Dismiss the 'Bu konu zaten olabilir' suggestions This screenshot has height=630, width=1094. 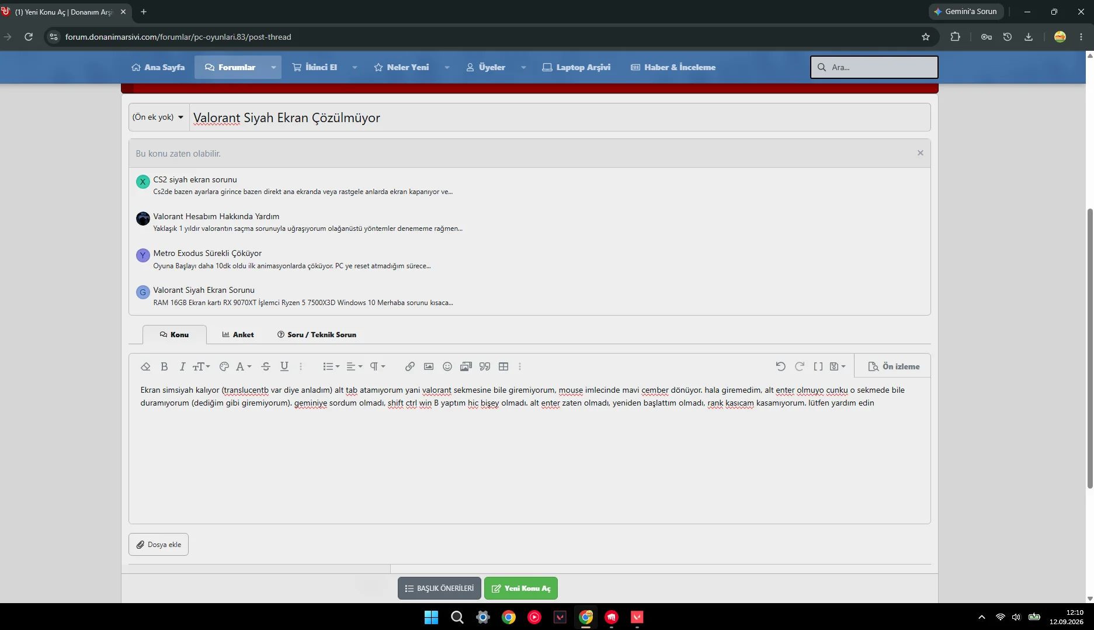921,153
